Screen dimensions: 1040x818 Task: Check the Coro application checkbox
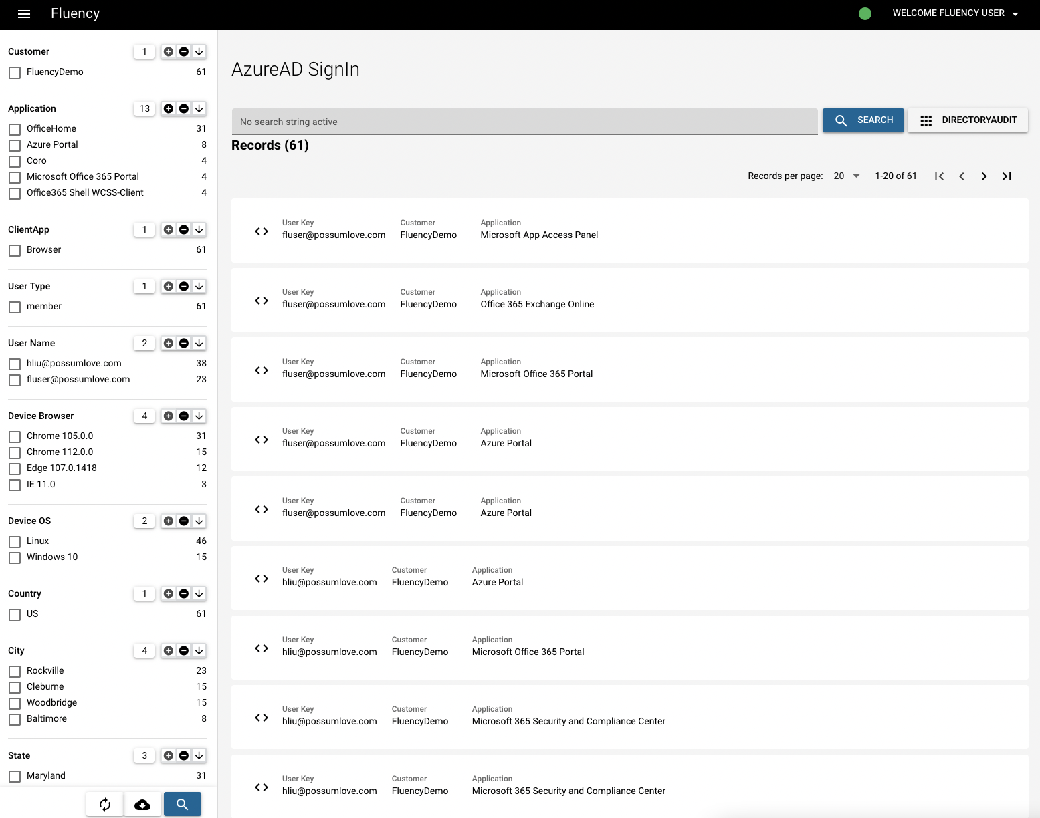pyautogui.click(x=15, y=162)
